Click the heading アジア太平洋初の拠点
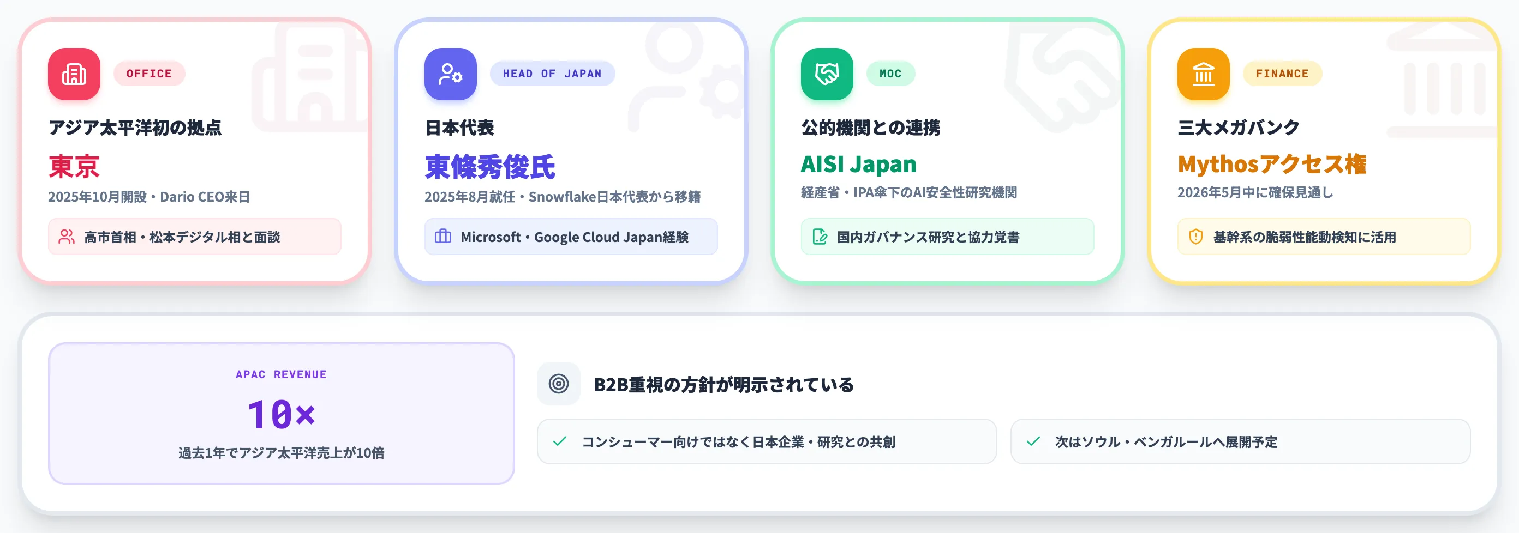 click(135, 127)
